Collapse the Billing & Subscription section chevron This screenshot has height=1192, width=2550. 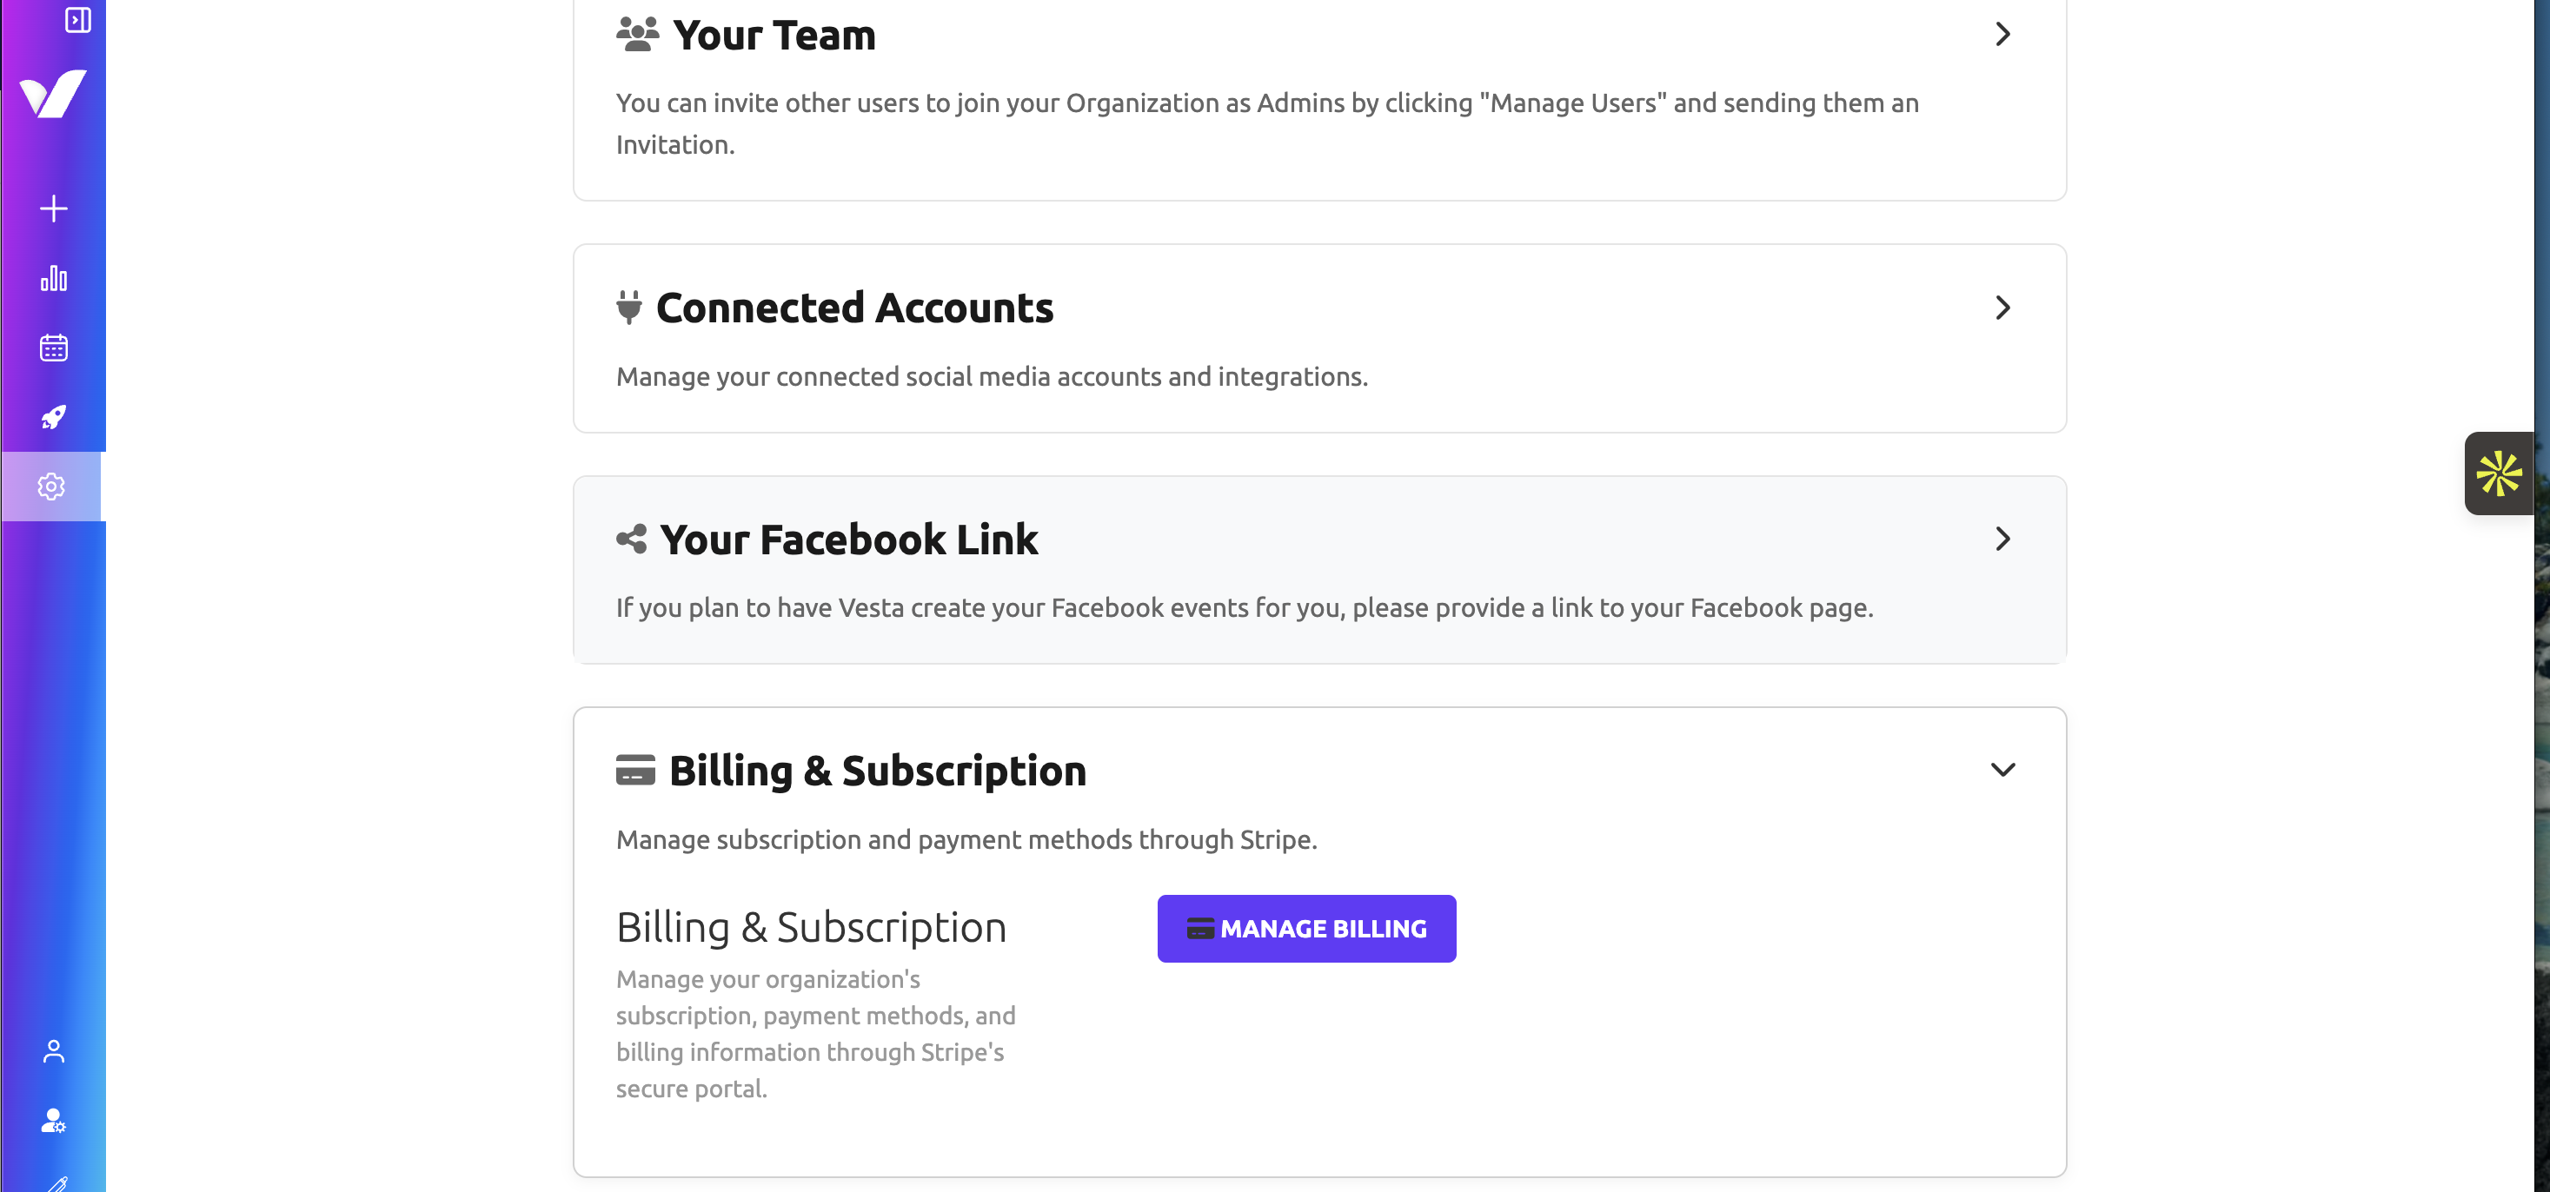[2002, 770]
